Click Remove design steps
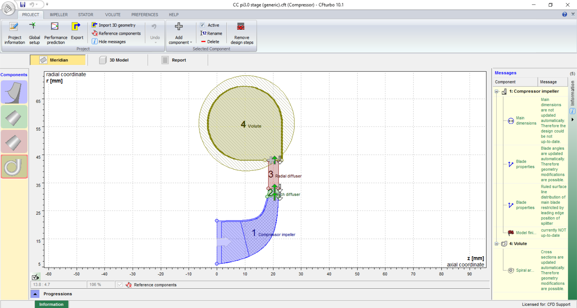 [x=242, y=34]
